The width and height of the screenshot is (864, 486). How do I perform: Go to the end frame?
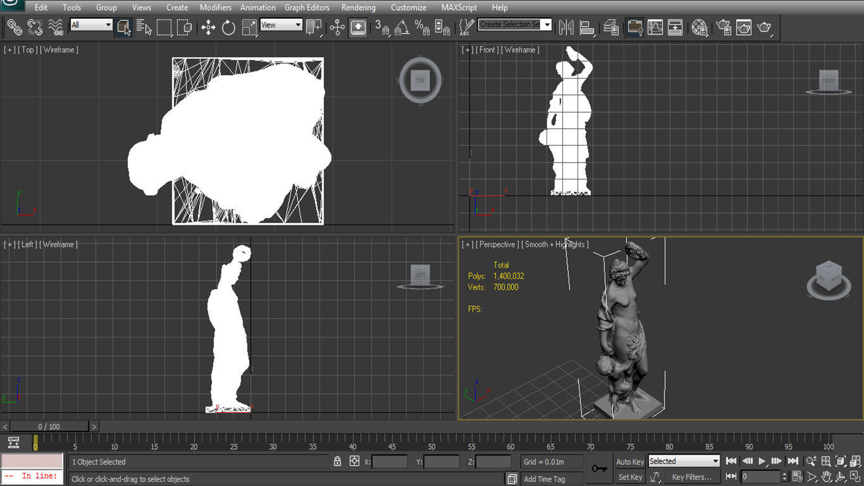pos(793,461)
